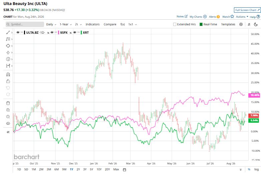Select the 1D time range
Screen dimensions: 261x174
[19, 169]
